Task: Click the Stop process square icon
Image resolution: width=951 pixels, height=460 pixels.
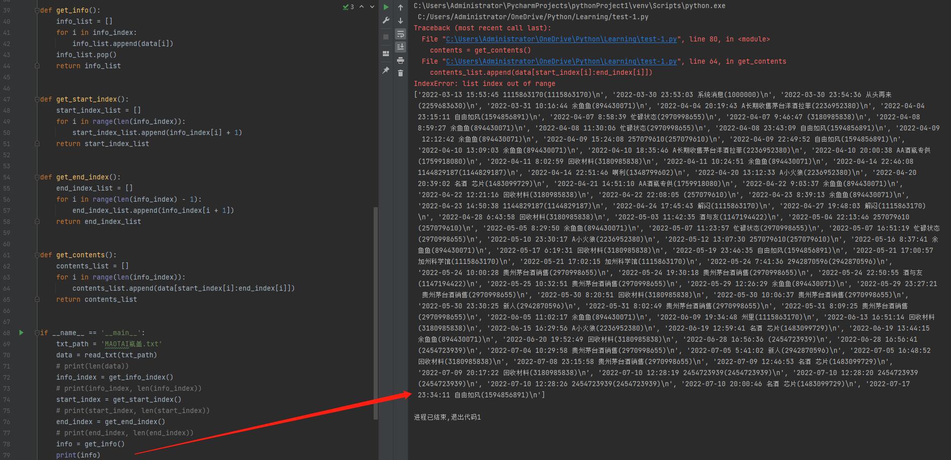Action: (x=386, y=37)
